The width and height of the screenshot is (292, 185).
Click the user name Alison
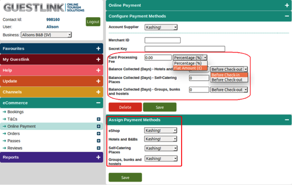[52, 27]
